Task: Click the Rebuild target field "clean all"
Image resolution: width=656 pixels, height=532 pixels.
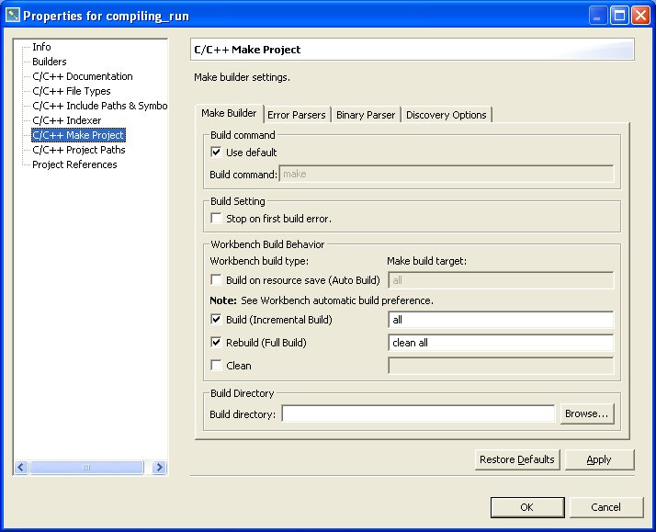Action: point(501,343)
